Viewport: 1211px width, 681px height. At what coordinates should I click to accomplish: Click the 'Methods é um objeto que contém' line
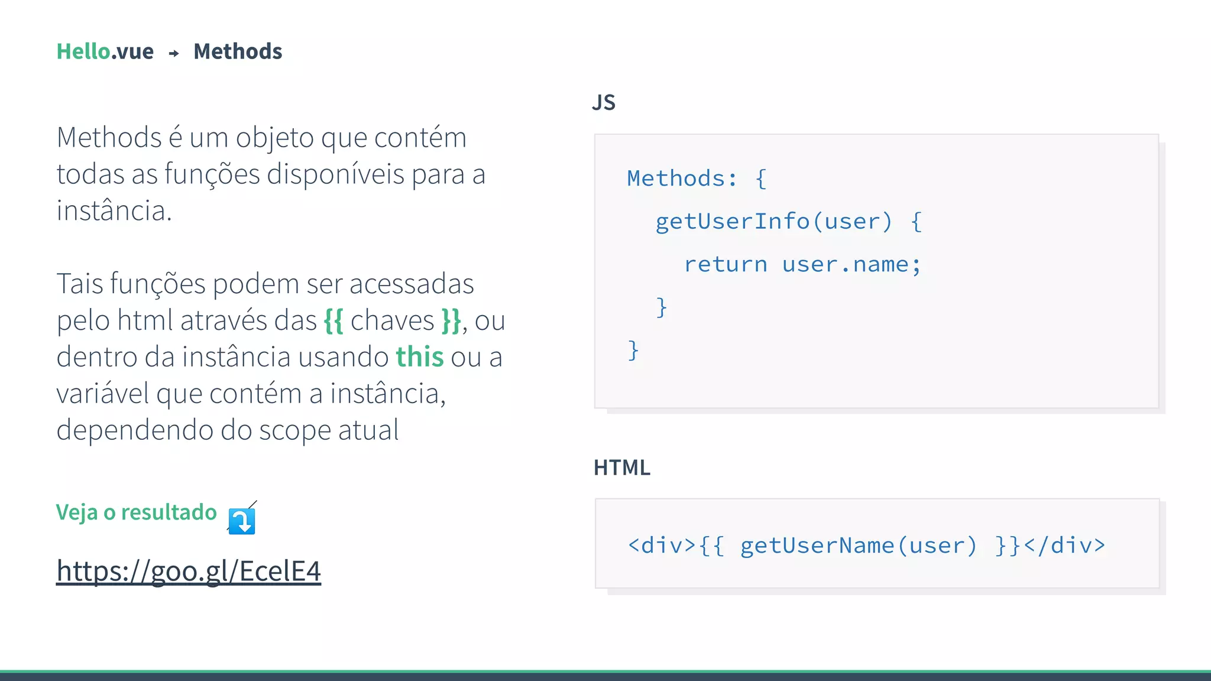click(x=262, y=138)
